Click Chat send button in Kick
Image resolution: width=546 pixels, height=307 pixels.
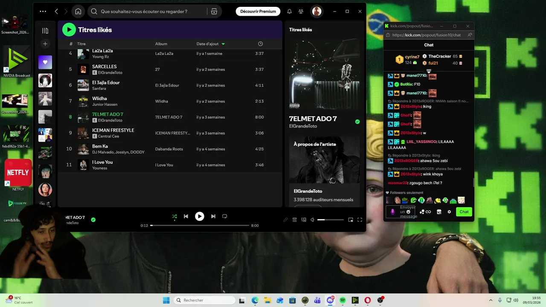click(464, 212)
